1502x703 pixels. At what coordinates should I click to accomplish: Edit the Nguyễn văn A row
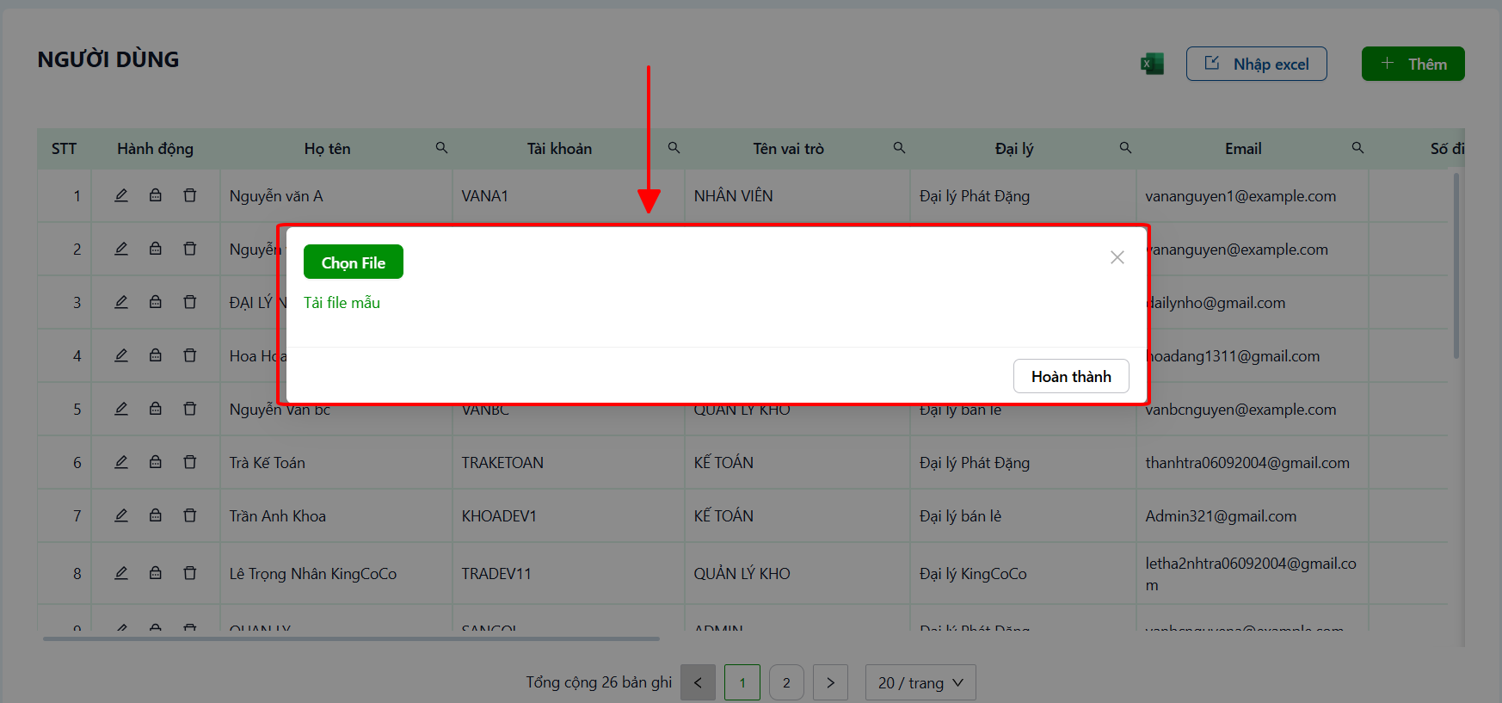(121, 195)
